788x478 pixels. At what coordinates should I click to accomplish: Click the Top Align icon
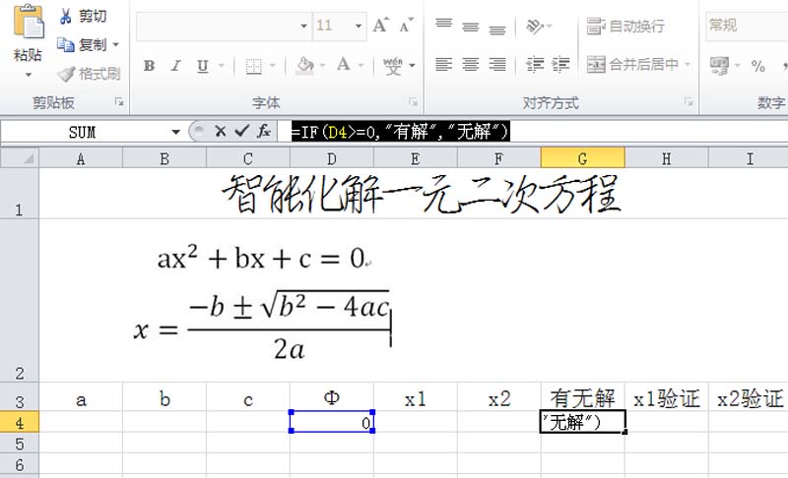pyautogui.click(x=444, y=24)
